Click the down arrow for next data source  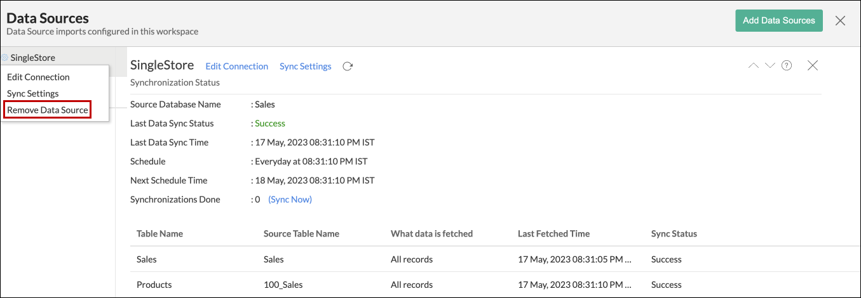(x=770, y=65)
